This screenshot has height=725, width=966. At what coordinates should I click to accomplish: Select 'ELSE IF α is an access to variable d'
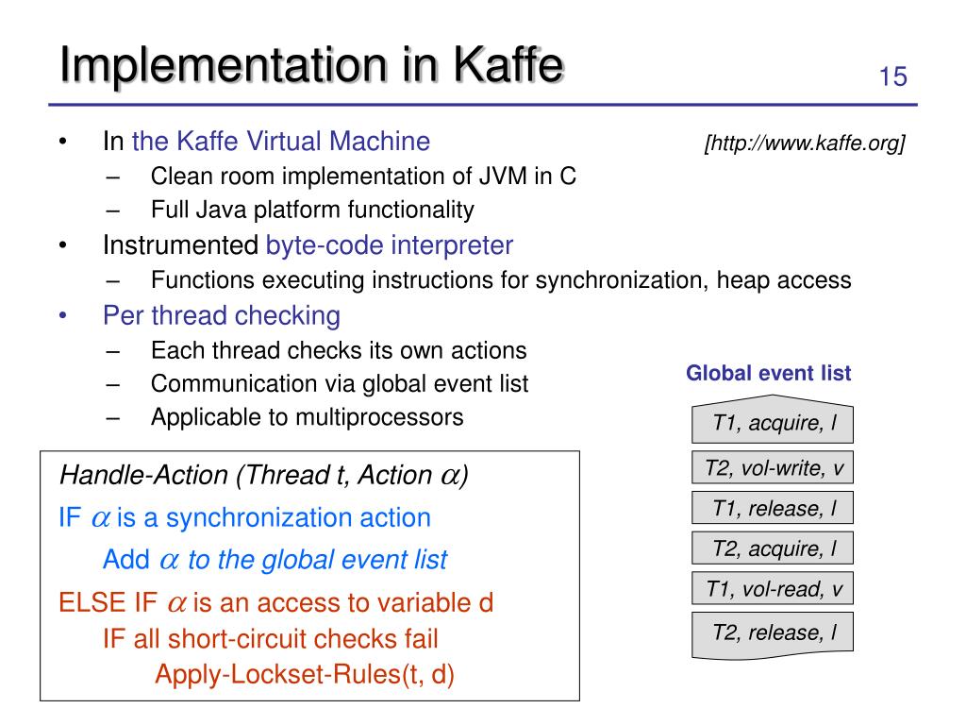coord(276,602)
